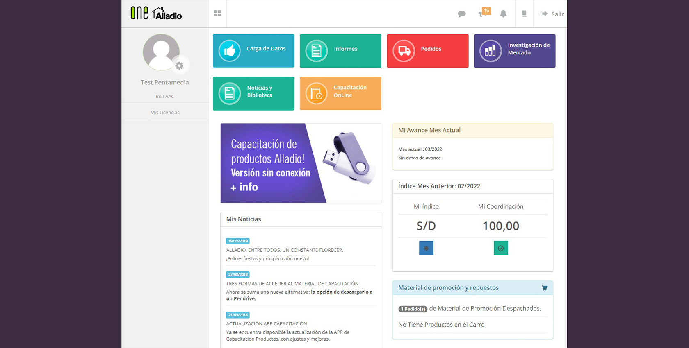The width and height of the screenshot is (689, 348).
Task: Open Capacitación OnLine tile
Action: pyautogui.click(x=340, y=93)
